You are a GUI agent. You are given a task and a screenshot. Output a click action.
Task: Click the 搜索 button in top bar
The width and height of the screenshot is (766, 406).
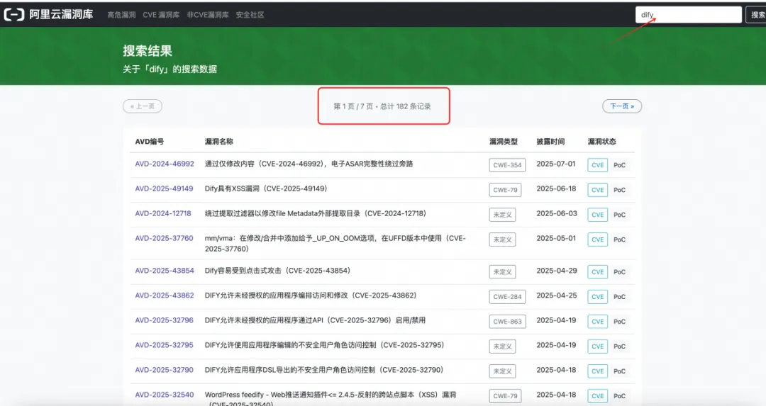756,15
